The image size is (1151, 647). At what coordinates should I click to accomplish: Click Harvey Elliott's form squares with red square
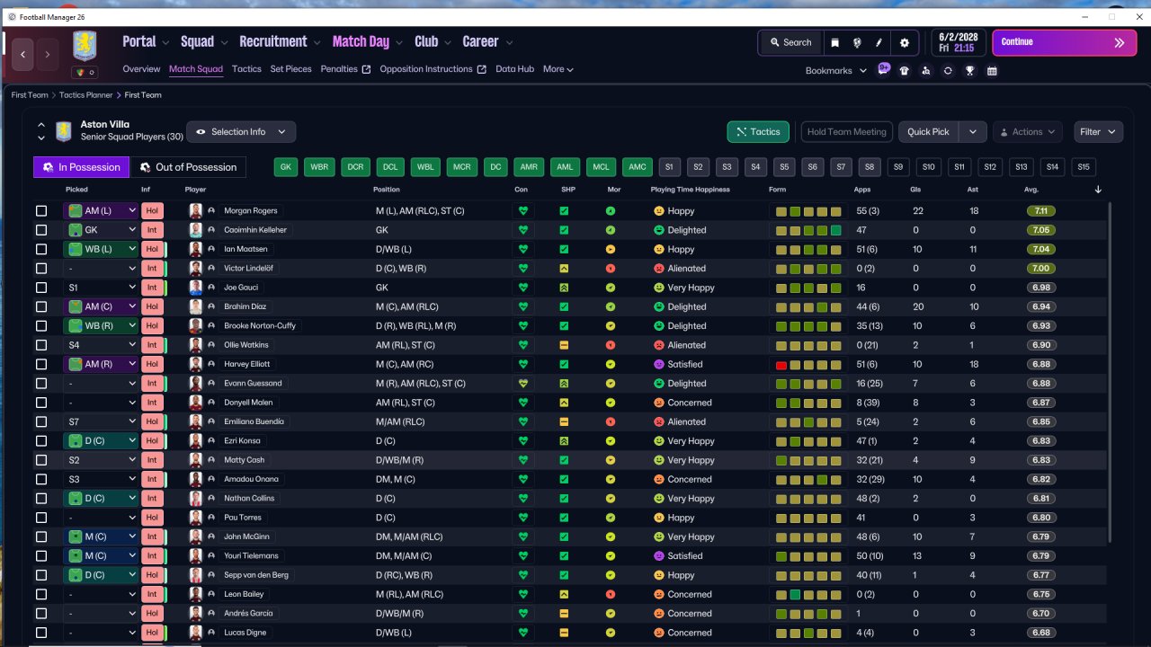click(807, 365)
